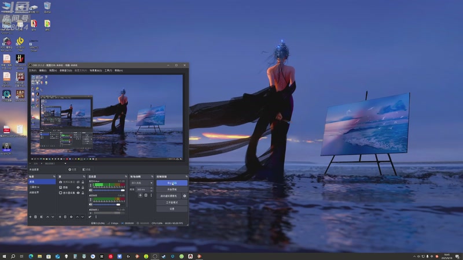The height and width of the screenshot is (260, 463).
Task: Move the selected scene down
Action: 53,217
